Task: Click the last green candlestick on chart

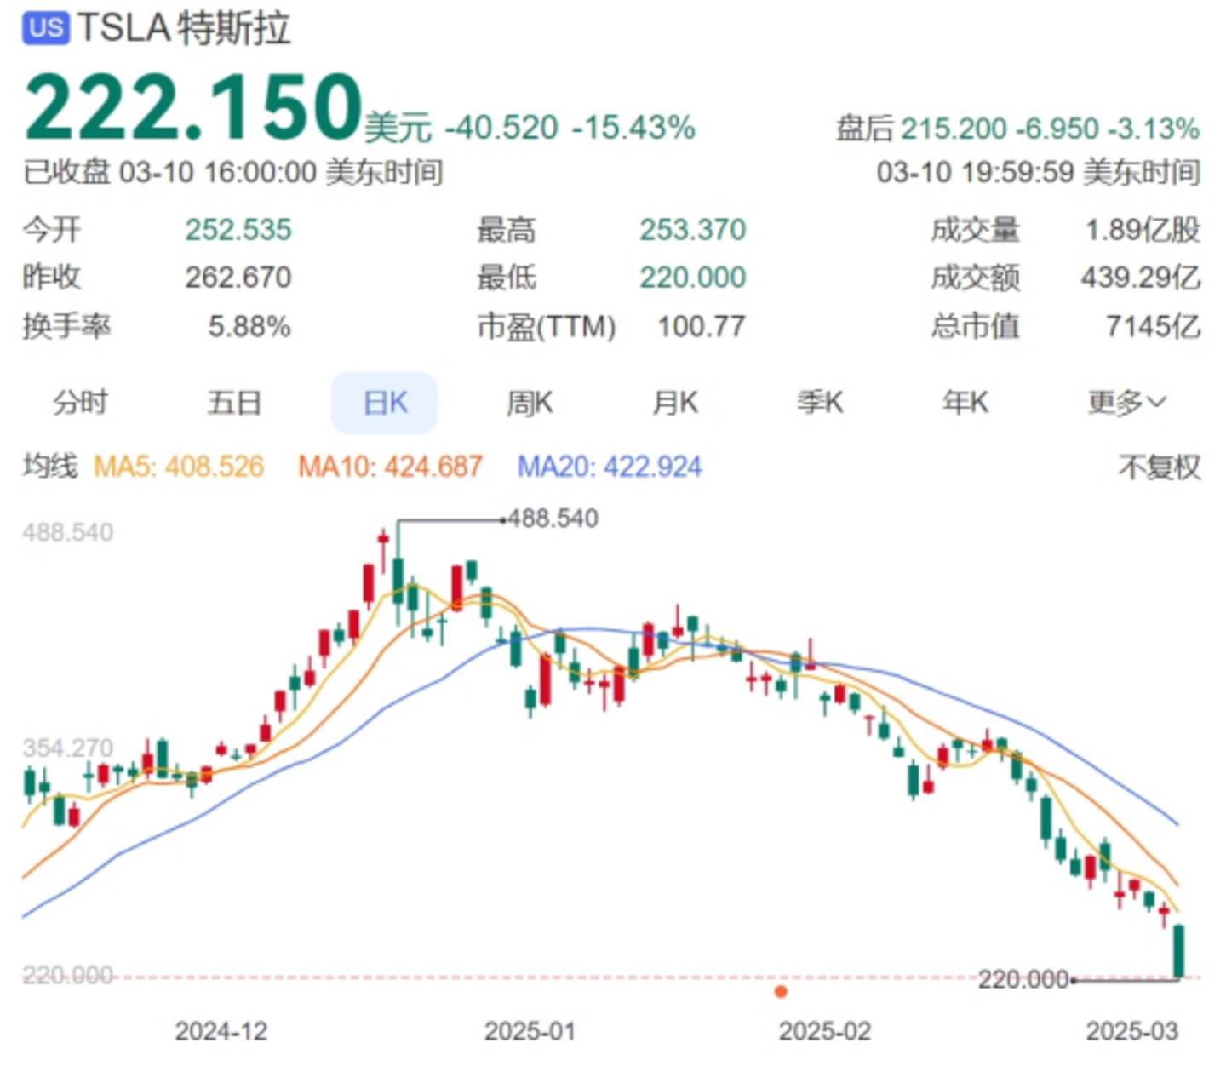Action: (1179, 951)
